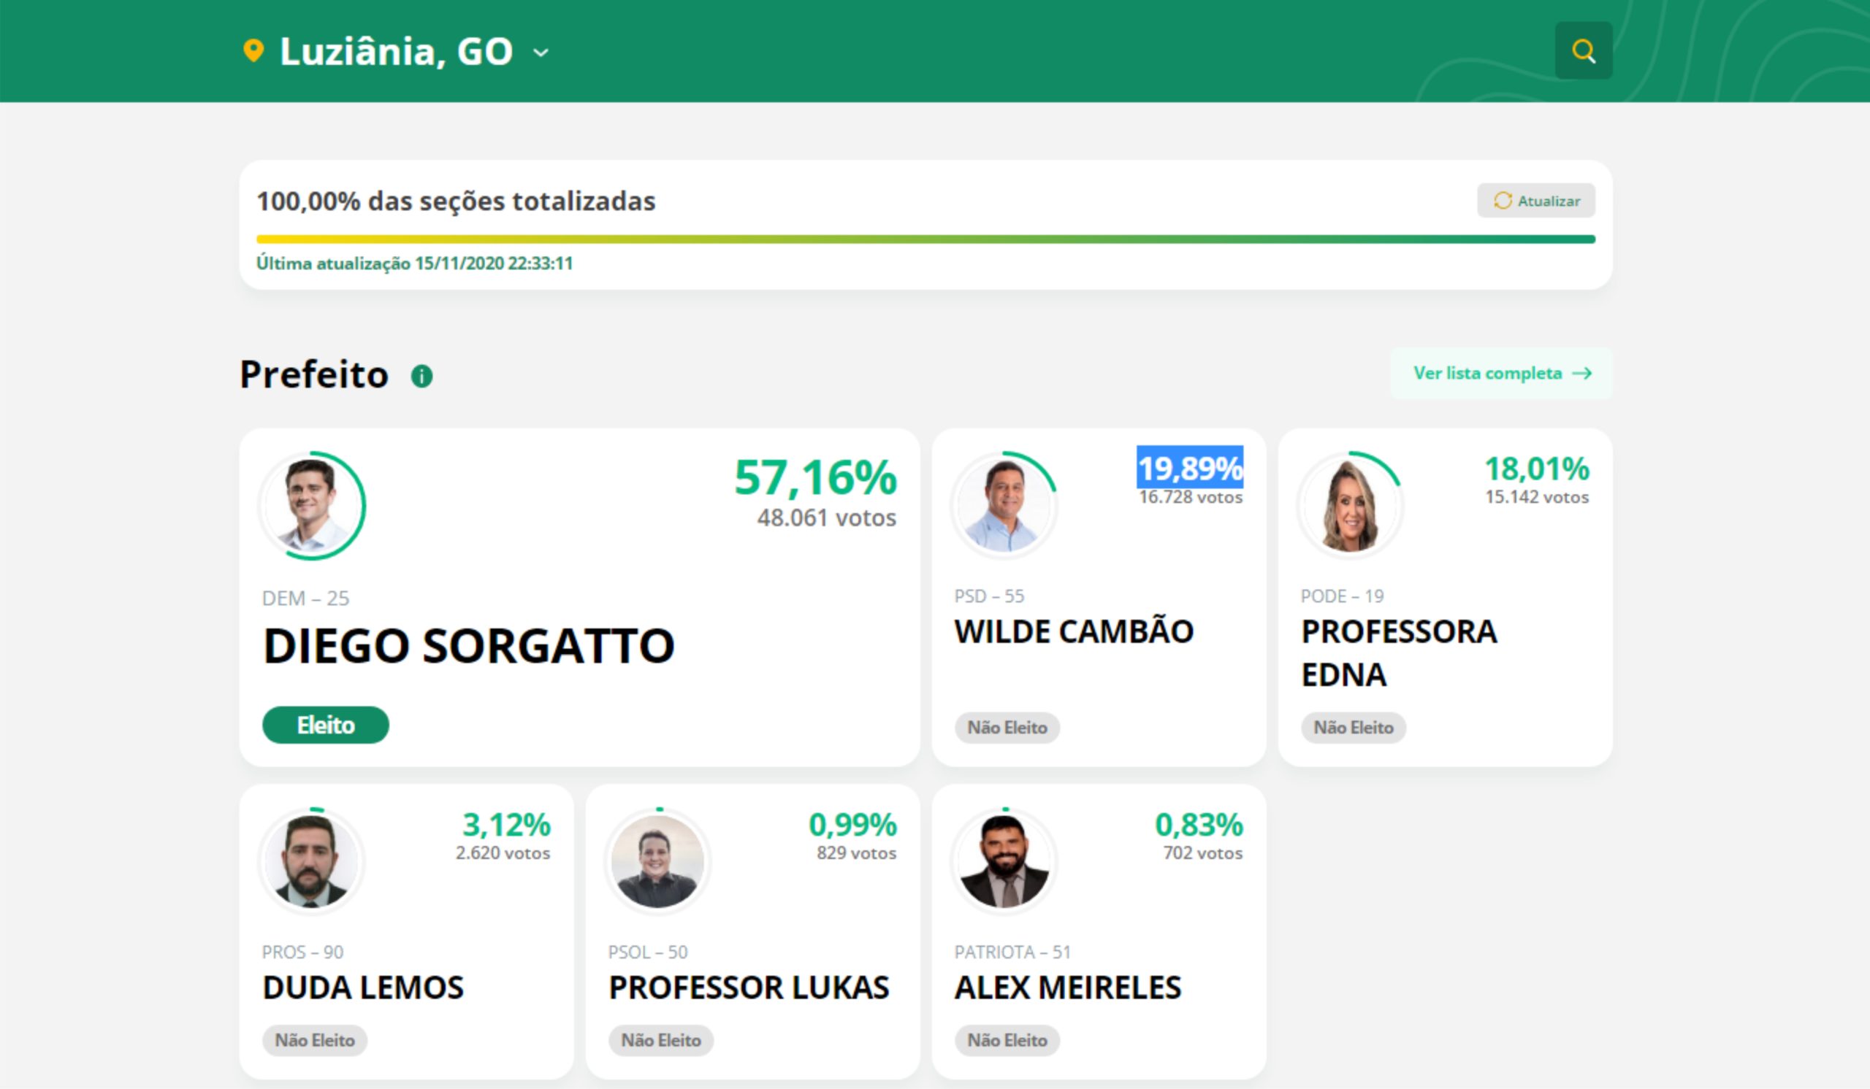The width and height of the screenshot is (1870, 1089).
Task: Click Wilde Cambão's Não Eleito badge
Action: [x=1007, y=728]
